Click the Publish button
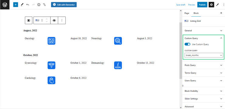This screenshot has height=109, width=225. point(202,5)
